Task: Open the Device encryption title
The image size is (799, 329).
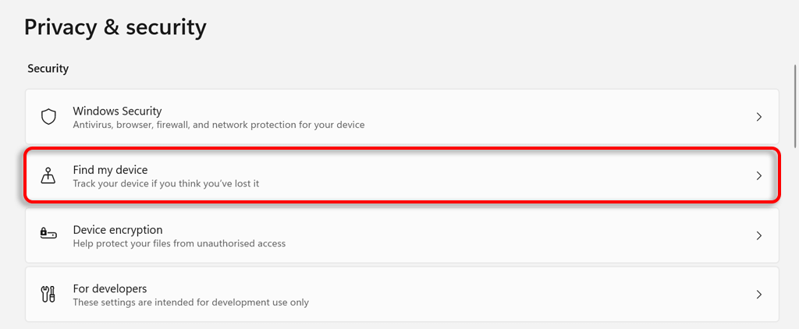Action: click(117, 230)
